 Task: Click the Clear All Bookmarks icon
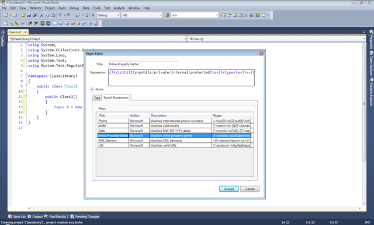click(x=95, y=23)
